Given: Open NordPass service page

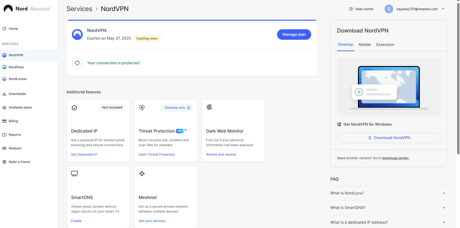Looking at the screenshot, I should tap(29, 67).
